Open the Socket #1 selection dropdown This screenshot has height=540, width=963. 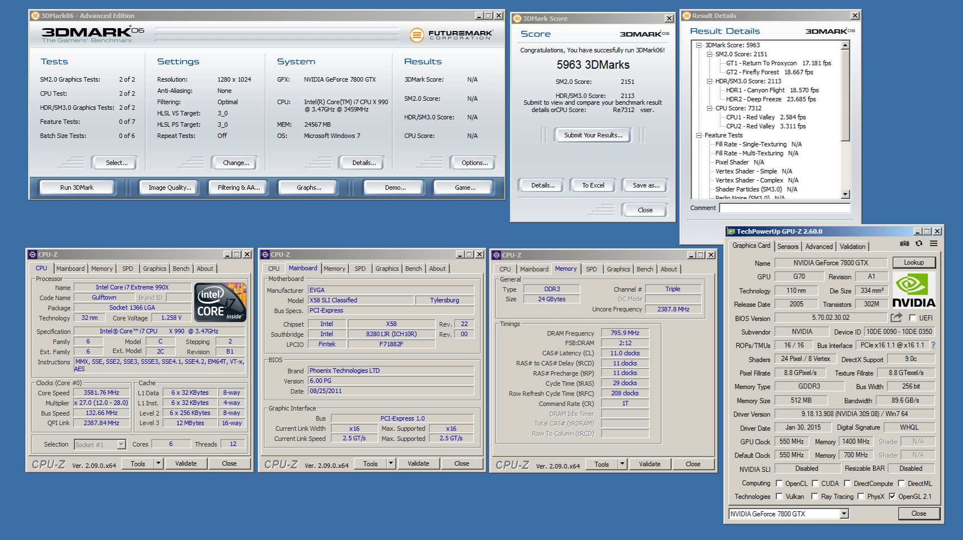pos(121,445)
